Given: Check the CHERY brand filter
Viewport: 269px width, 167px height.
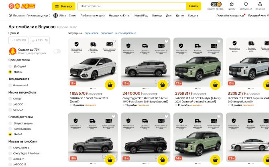Looking at the screenshot, I should (10, 98).
